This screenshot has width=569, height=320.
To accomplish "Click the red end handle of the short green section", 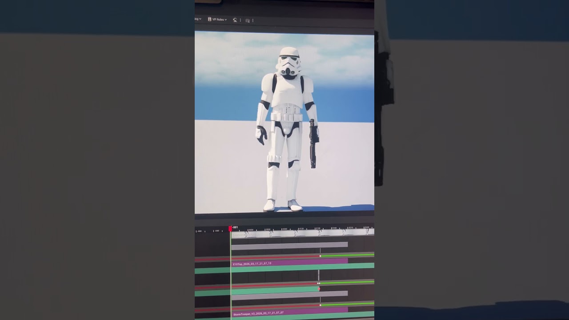I will point(319,289).
